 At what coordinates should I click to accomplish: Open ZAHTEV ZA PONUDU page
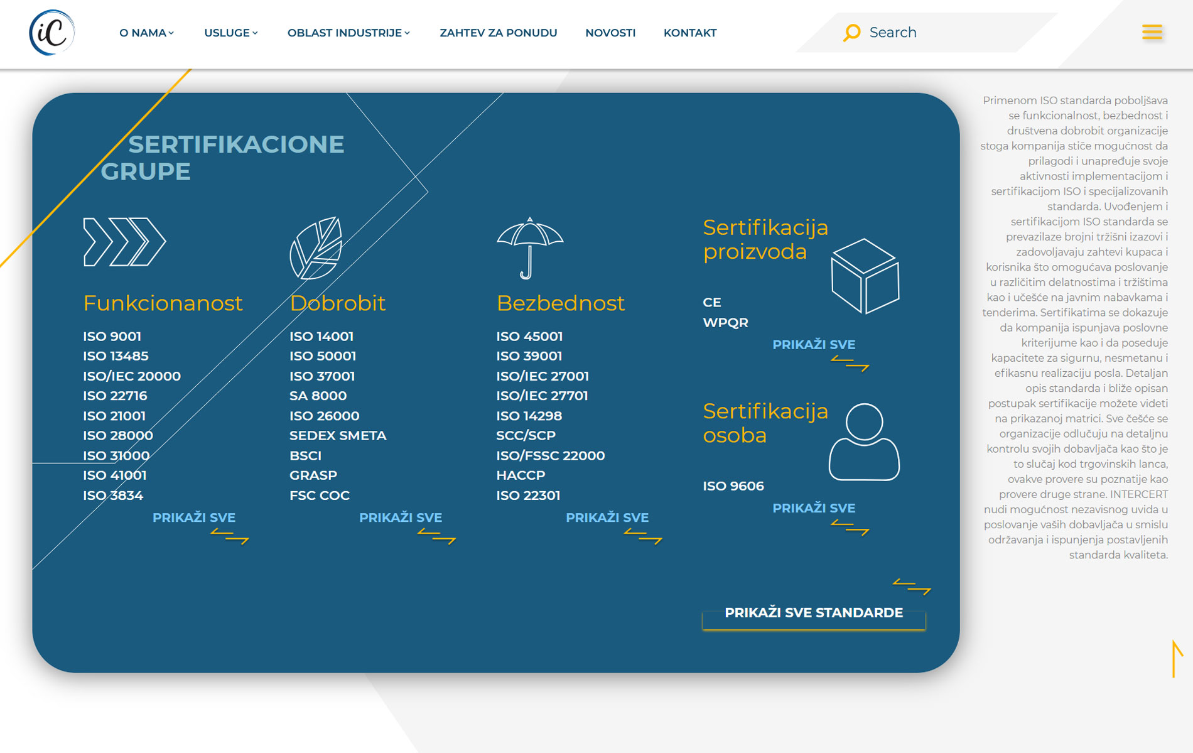tap(498, 33)
